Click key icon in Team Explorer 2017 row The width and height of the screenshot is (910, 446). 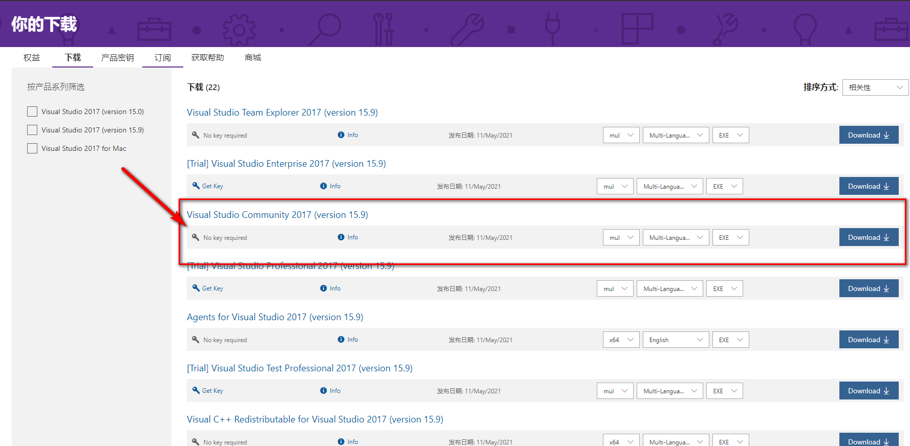196,135
